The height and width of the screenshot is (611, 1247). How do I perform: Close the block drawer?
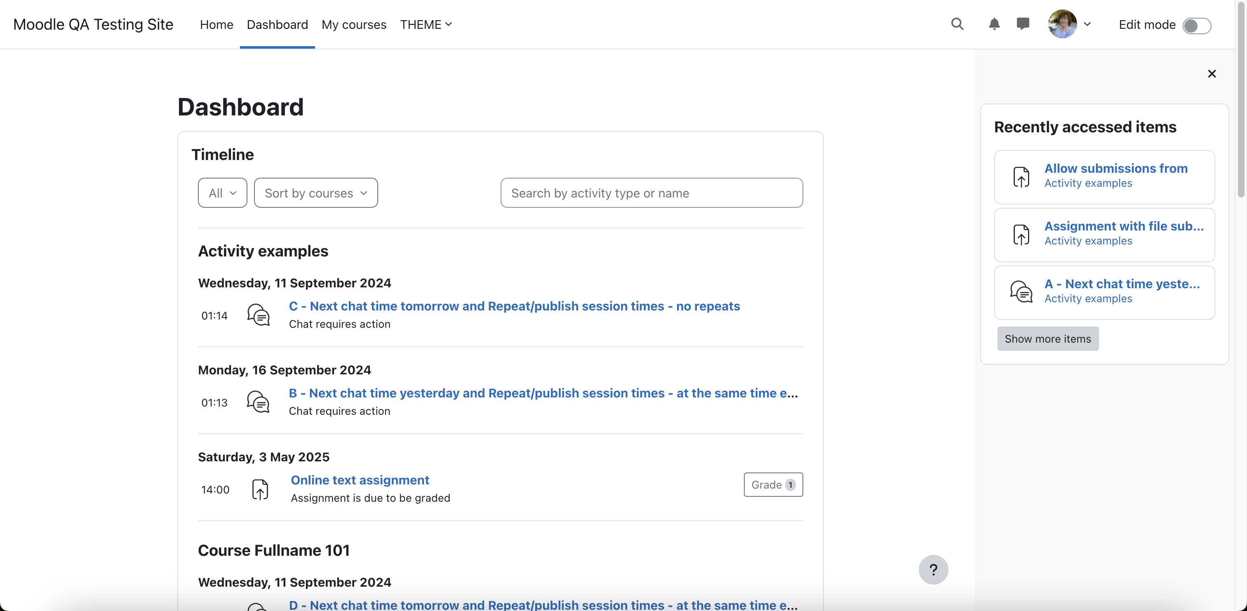1212,73
